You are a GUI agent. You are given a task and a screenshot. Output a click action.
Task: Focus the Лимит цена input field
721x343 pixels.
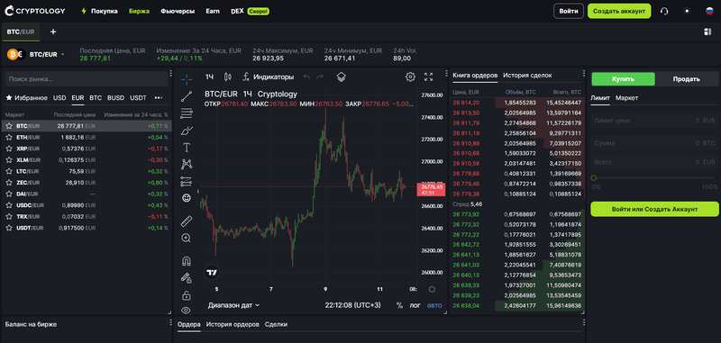[654, 121]
